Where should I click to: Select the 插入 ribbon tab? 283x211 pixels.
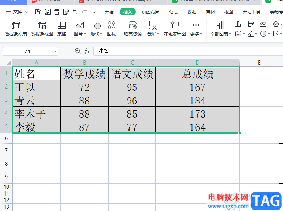coord(128,12)
